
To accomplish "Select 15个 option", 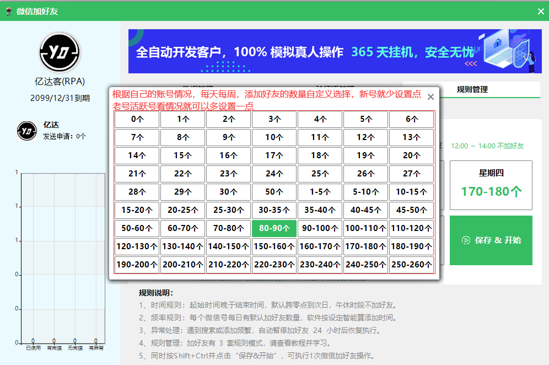I will click(x=183, y=155).
